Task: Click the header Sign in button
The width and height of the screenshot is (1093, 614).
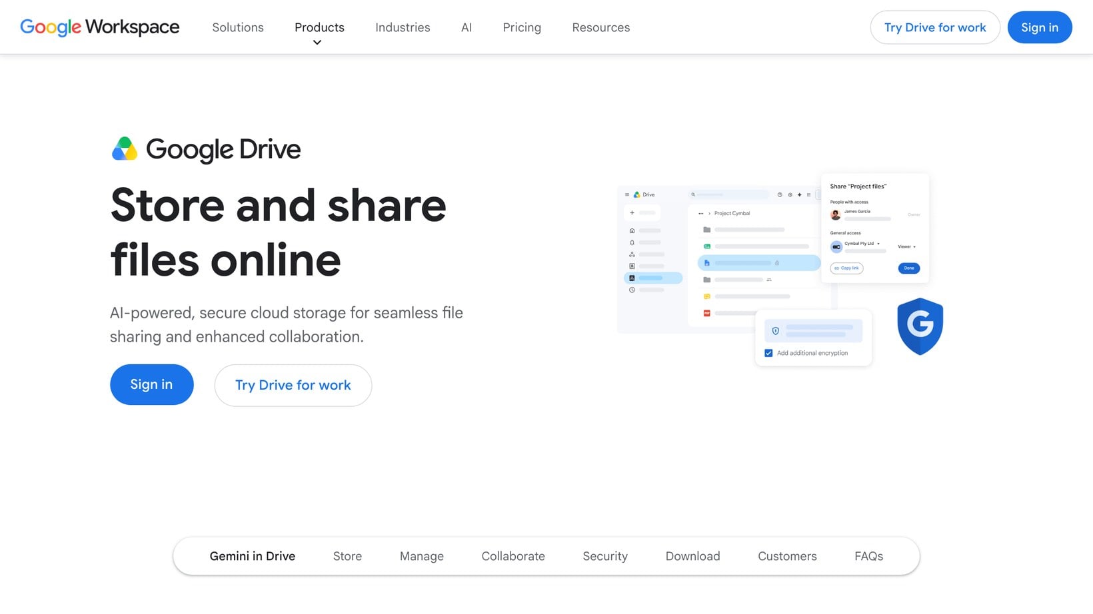Action: pos(1040,27)
